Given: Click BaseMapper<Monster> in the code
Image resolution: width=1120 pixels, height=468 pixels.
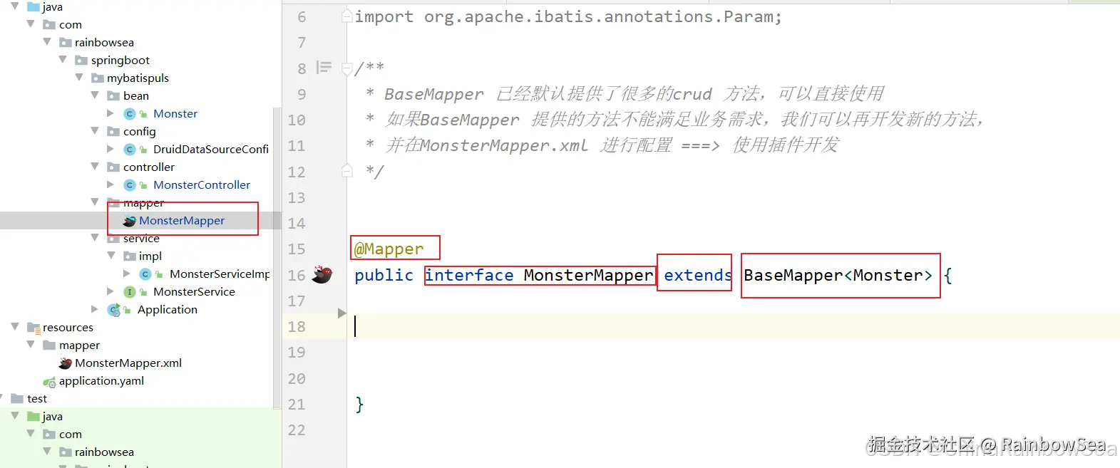Looking at the screenshot, I should click(x=838, y=275).
